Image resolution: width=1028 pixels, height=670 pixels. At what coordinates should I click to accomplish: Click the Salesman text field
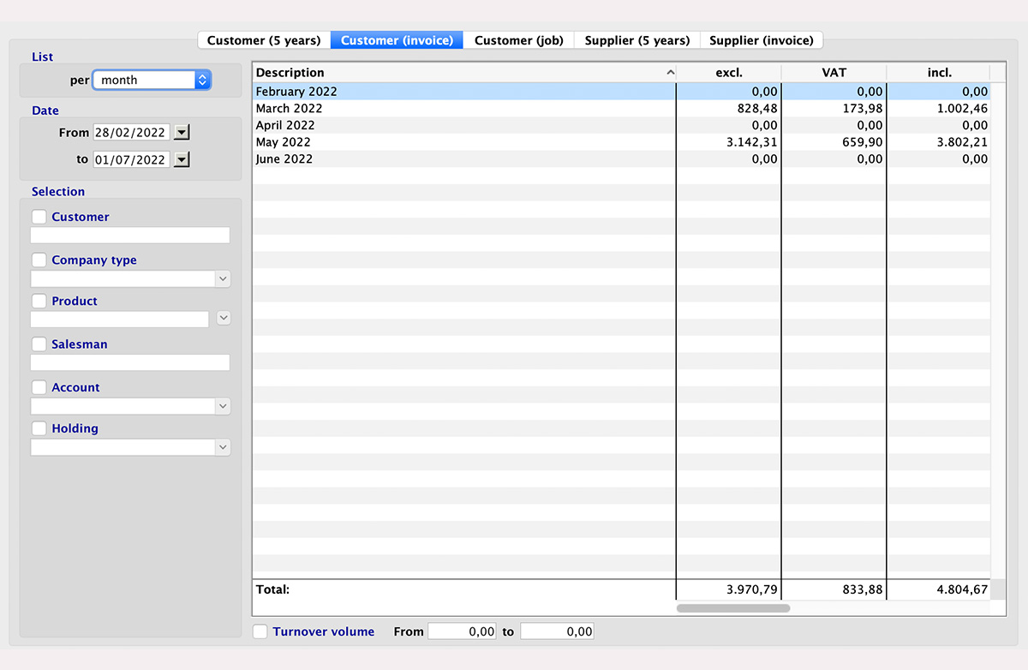coord(130,362)
